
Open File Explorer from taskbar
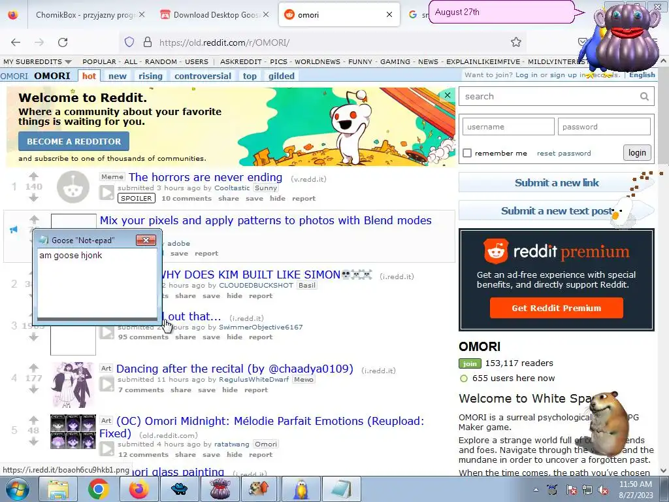pyautogui.click(x=58, y=489)
